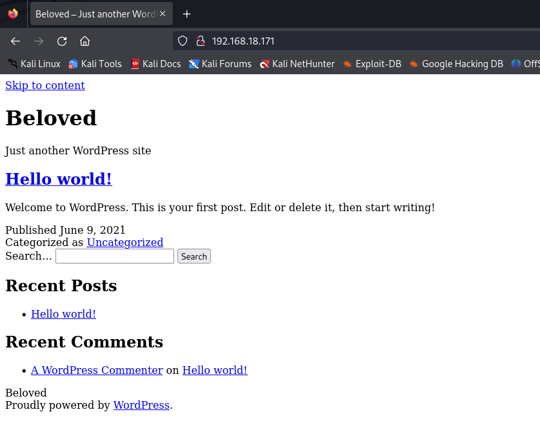
Task: Open the Google Hacking DB bookmark
Action: [456, 64]
